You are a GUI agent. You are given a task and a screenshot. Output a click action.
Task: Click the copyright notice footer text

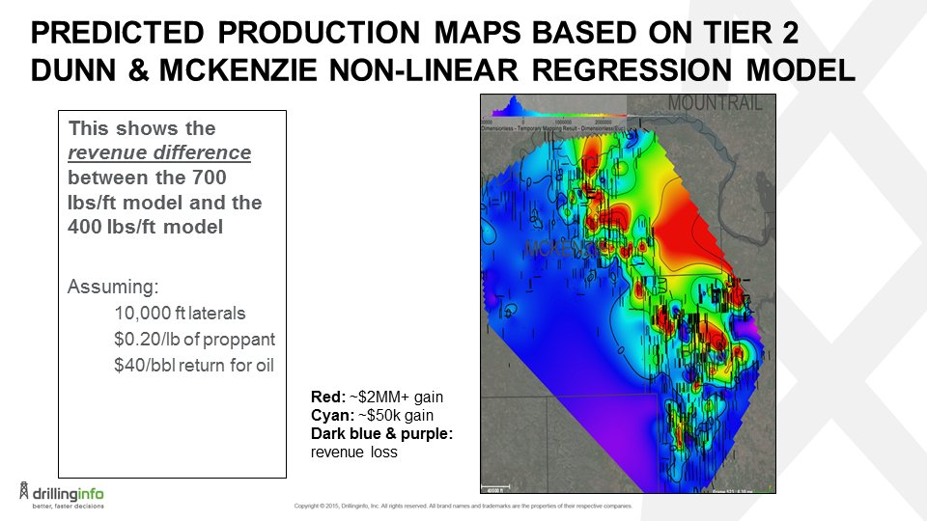[x=463, y=507]
